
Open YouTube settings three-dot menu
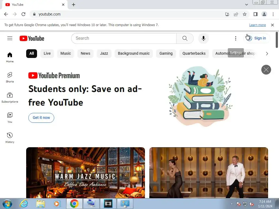click(x=236, y=38)
